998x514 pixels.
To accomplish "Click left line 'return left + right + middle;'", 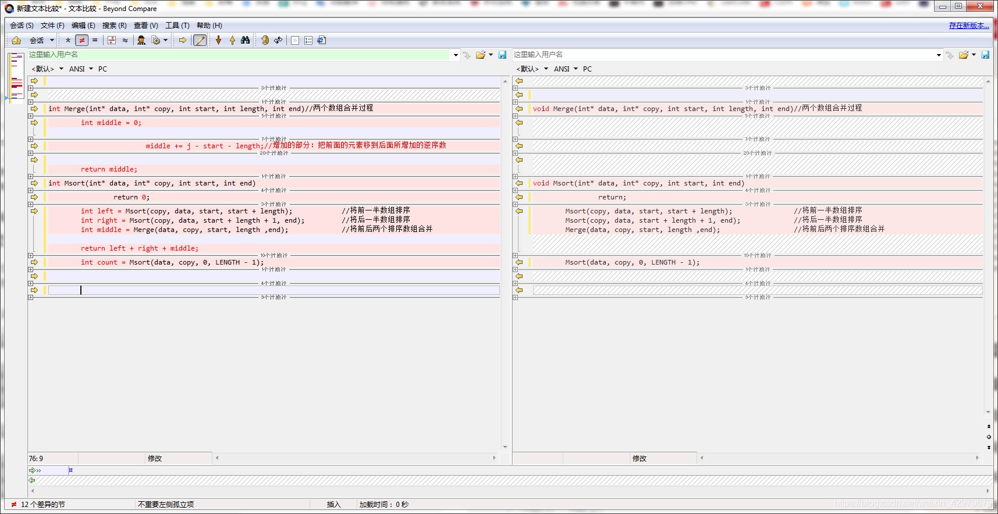I will point(140,248).
